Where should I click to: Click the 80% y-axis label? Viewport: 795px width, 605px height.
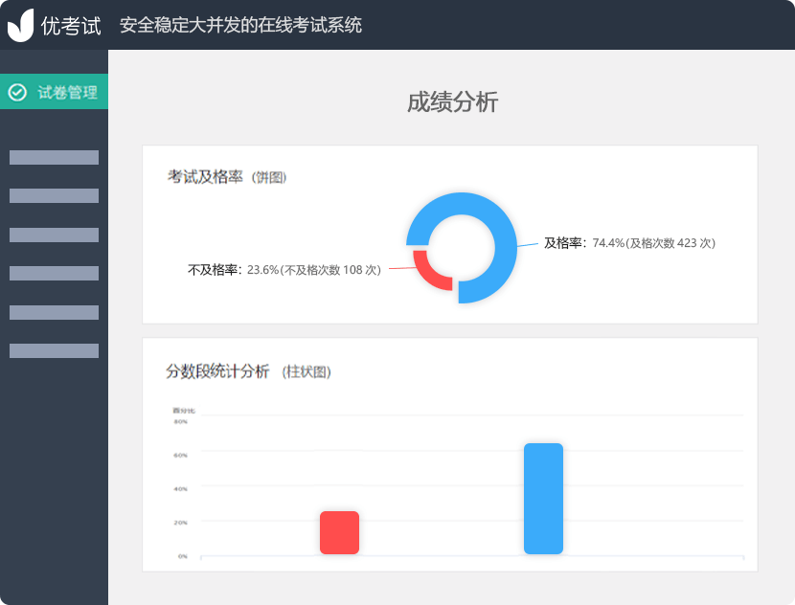pyautogui.click(x=180, y=421)
